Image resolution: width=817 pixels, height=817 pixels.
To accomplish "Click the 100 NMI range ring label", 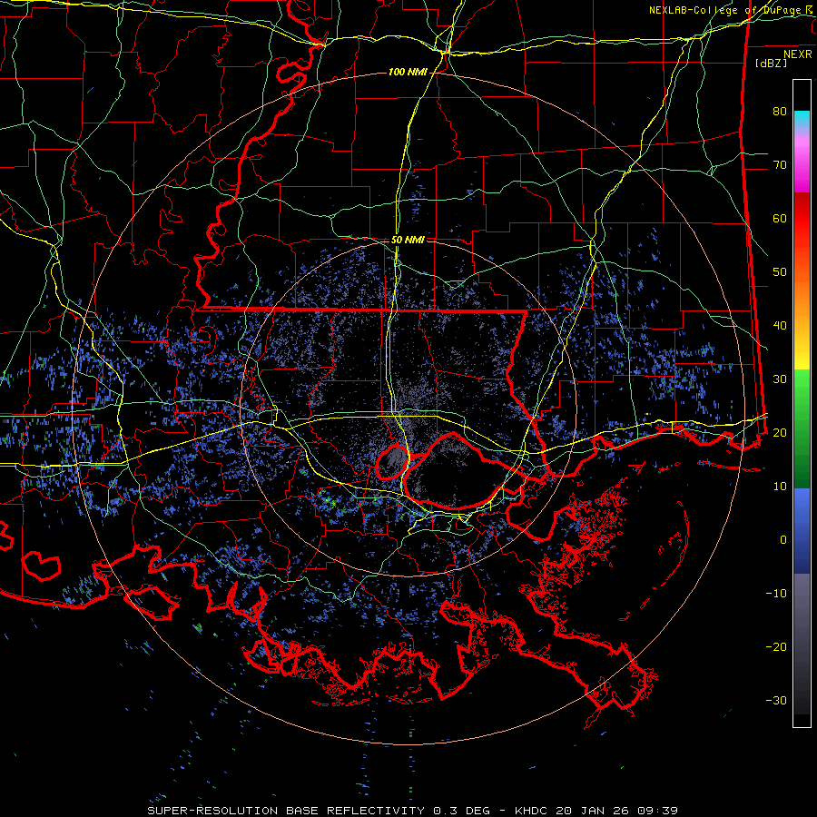I will (408, 72).
